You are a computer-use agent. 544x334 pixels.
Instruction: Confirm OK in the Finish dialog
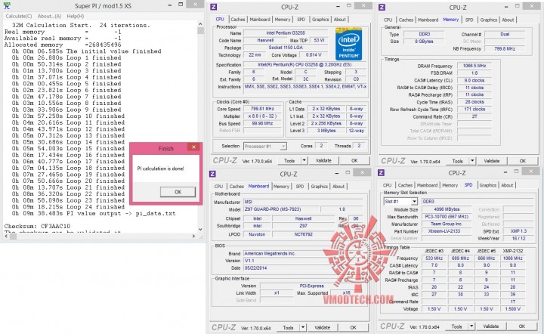pyautogui.click(x=178, y=192)
